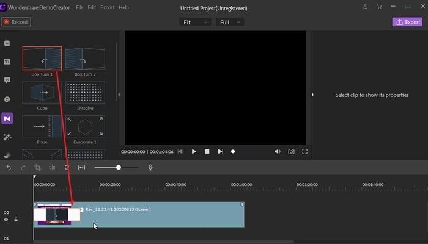Open the File menu

pyautogui.click(x=79, y=7)
